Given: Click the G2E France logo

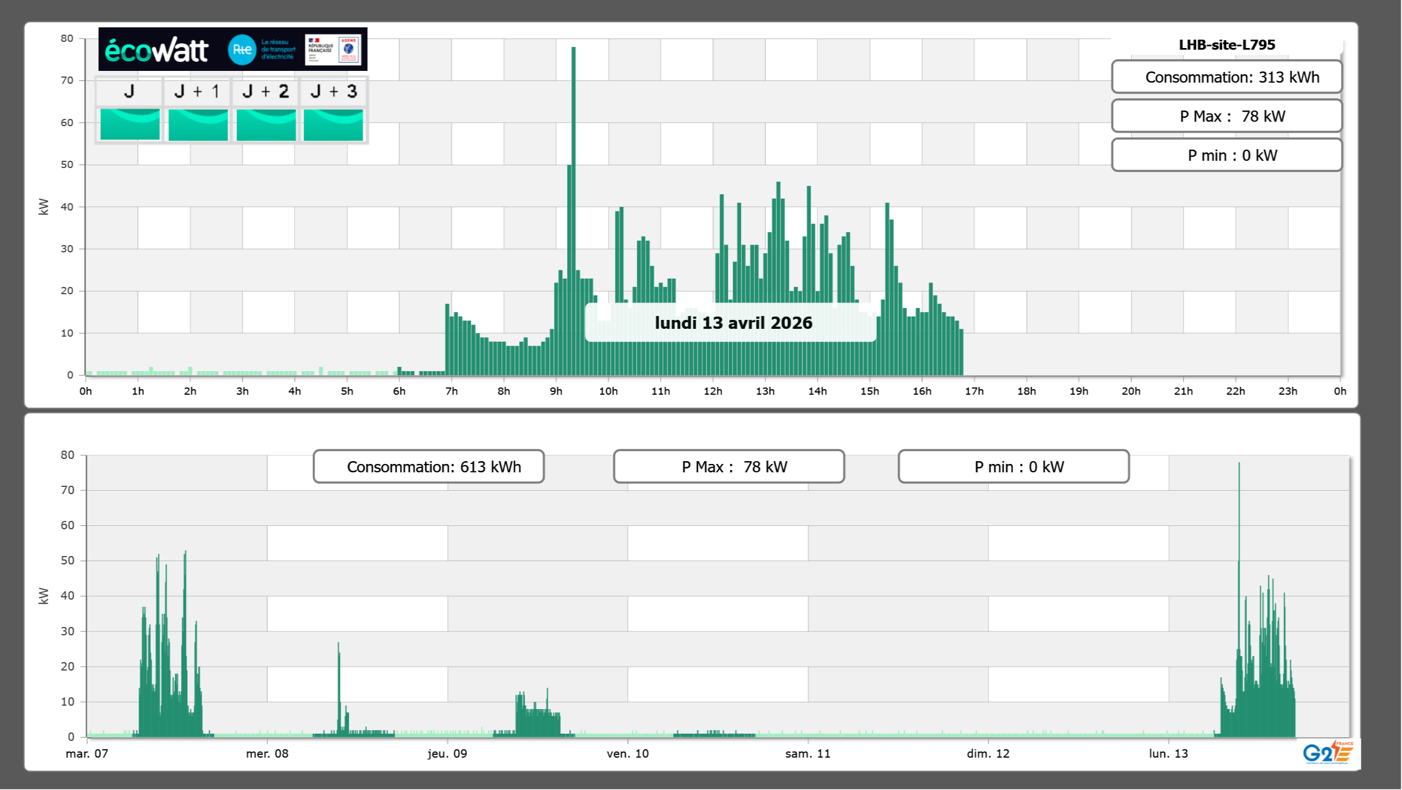Looking at the screenshot, I should (1328, 752).
